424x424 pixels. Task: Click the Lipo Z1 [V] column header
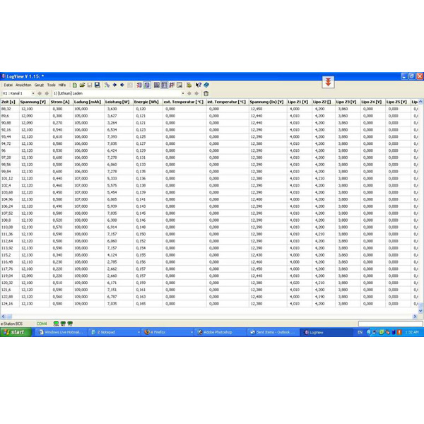pos(299,102)
